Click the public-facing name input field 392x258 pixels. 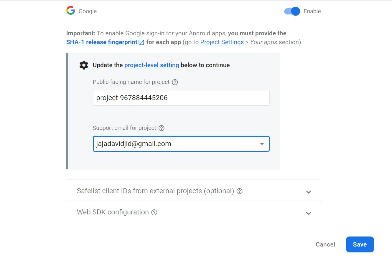(181, 98)
